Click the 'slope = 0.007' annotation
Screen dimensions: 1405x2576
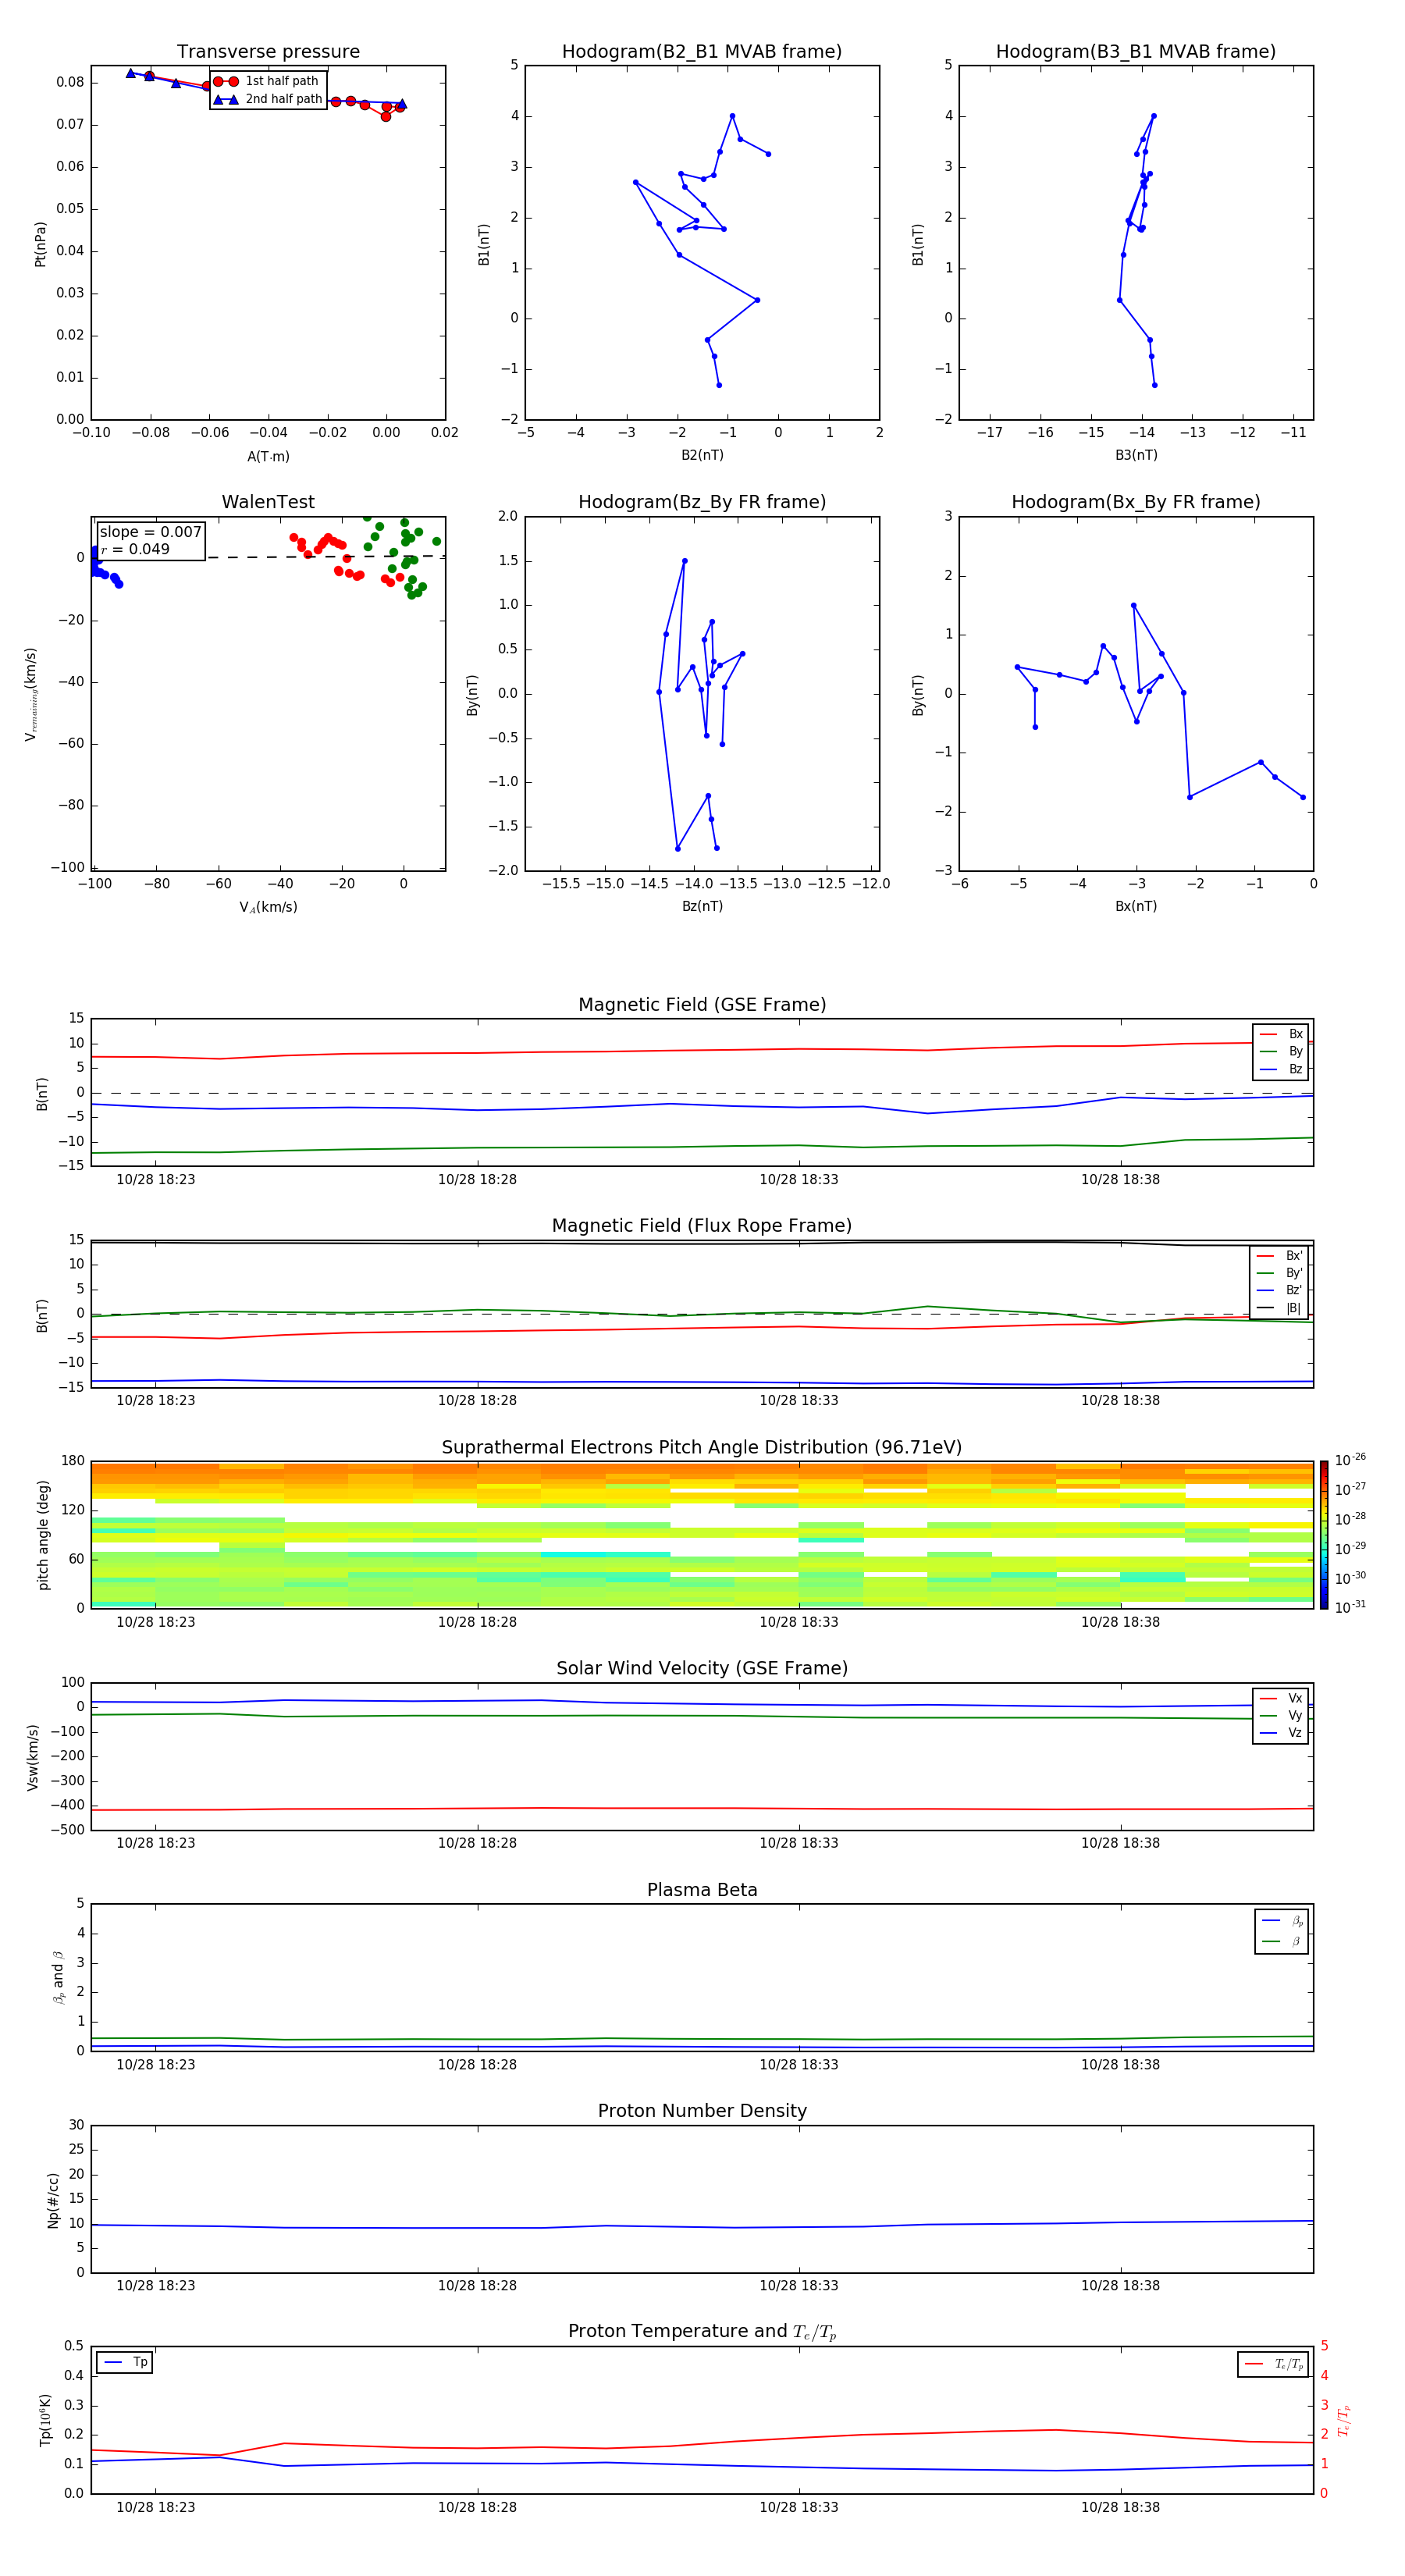(x=151, y=532)
